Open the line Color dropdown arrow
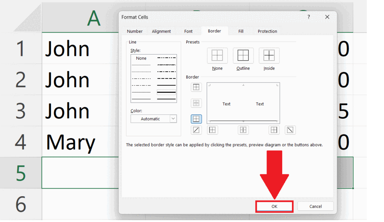This screenshot has height=222, width=384. pos(173,119)
